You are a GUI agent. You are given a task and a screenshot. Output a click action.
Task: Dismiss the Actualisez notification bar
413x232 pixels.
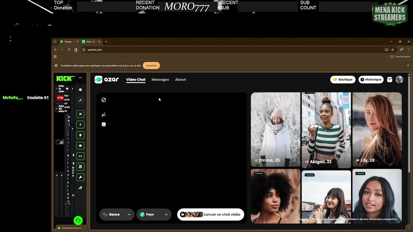(408, 65)
